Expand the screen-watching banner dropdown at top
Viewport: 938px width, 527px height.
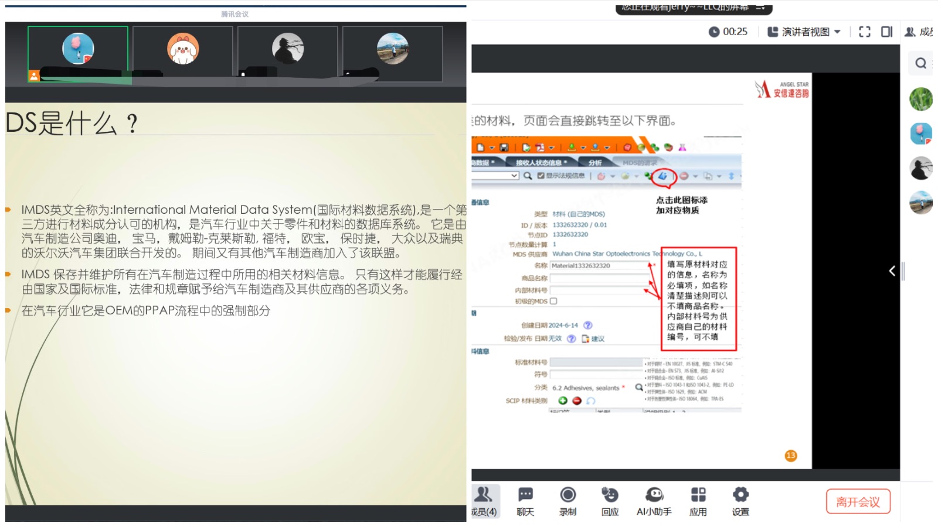760,8
